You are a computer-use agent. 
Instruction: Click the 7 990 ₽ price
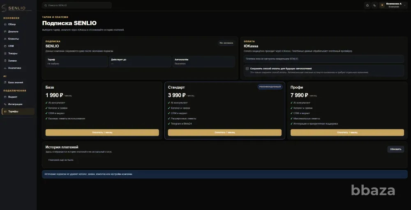[x=299, y=95]
